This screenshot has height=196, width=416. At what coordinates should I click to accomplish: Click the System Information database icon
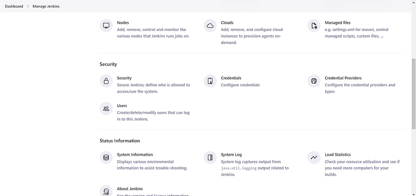point(106,157)
